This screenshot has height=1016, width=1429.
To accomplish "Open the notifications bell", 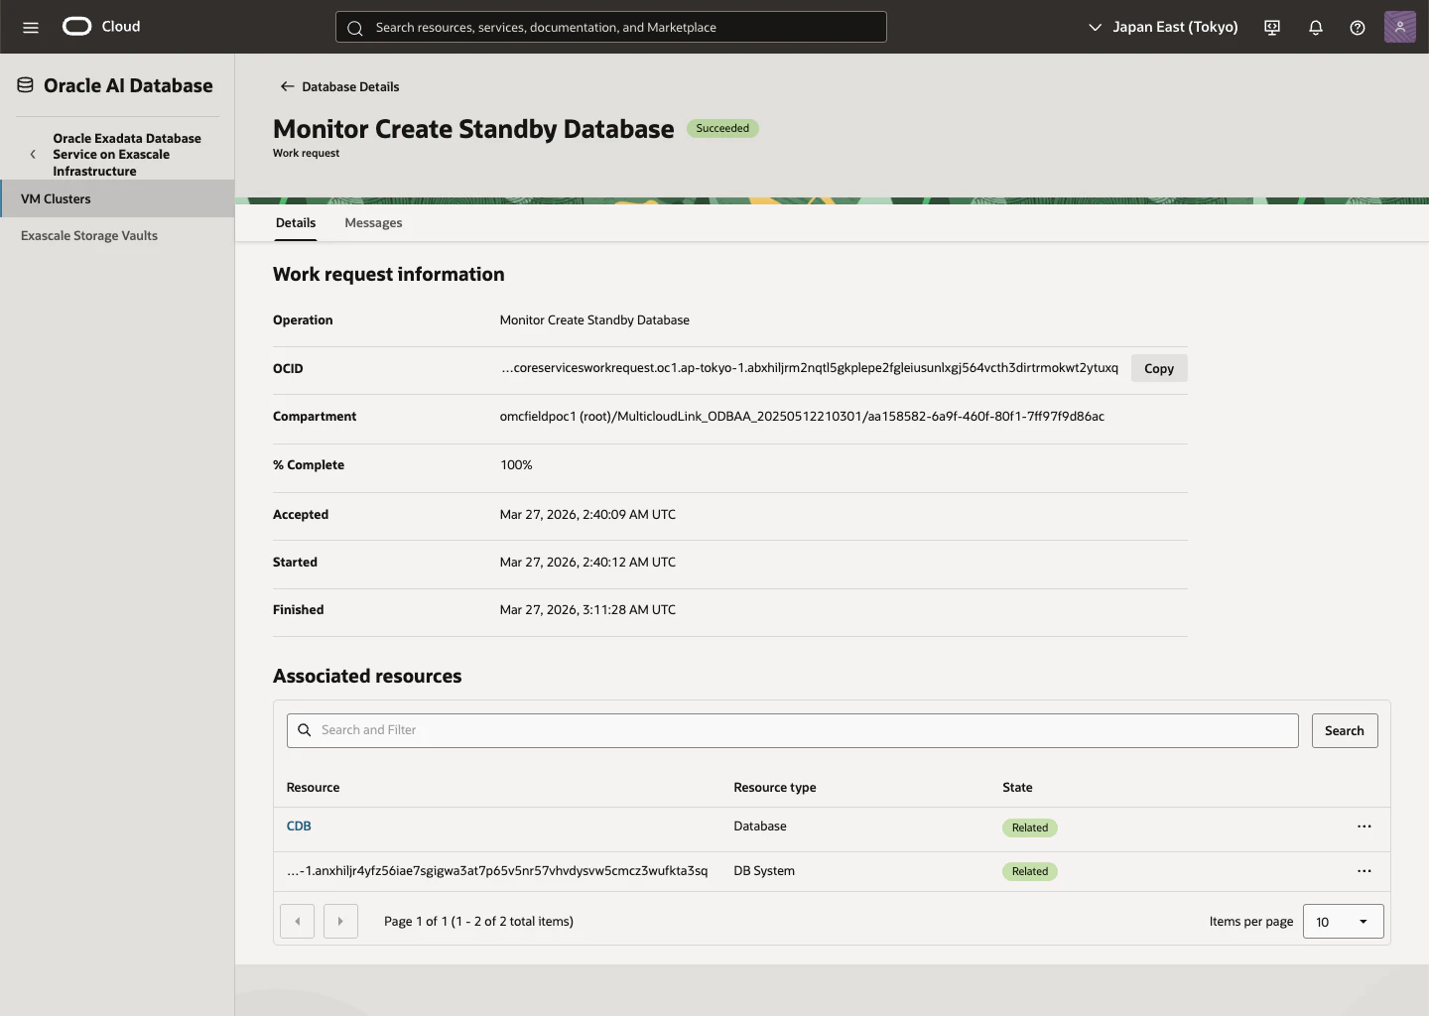I will 1316,27.
